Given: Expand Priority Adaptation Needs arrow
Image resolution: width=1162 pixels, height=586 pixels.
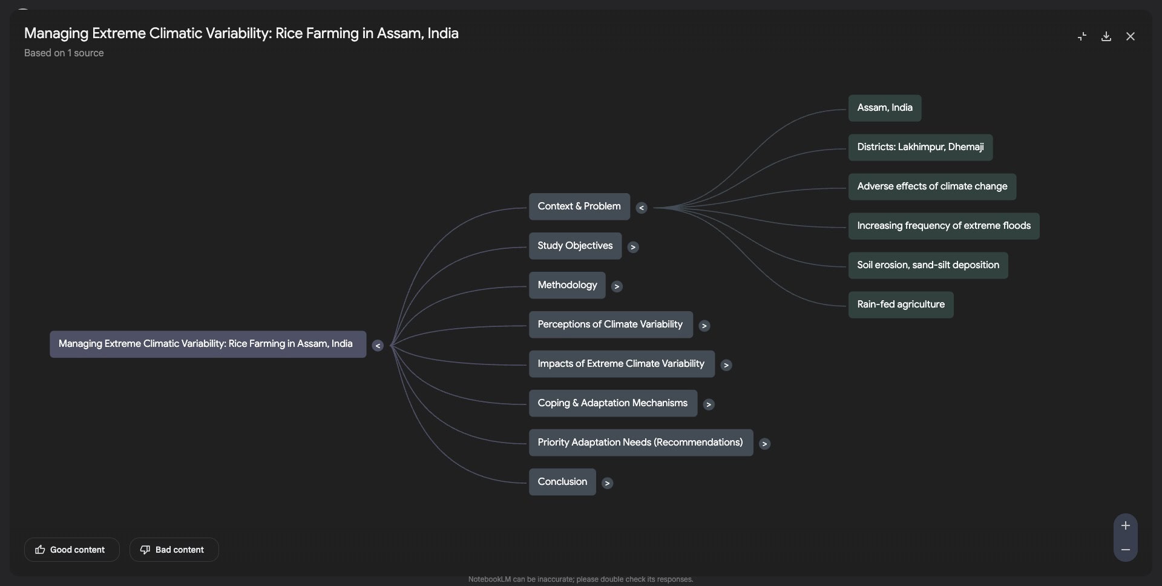Looking at the screenshot, I should pyautogui.click(x=764, y=444).
